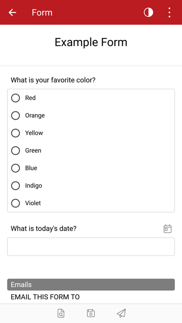
Task: Open the calendar date picker icon
Action: click(168, 229)
